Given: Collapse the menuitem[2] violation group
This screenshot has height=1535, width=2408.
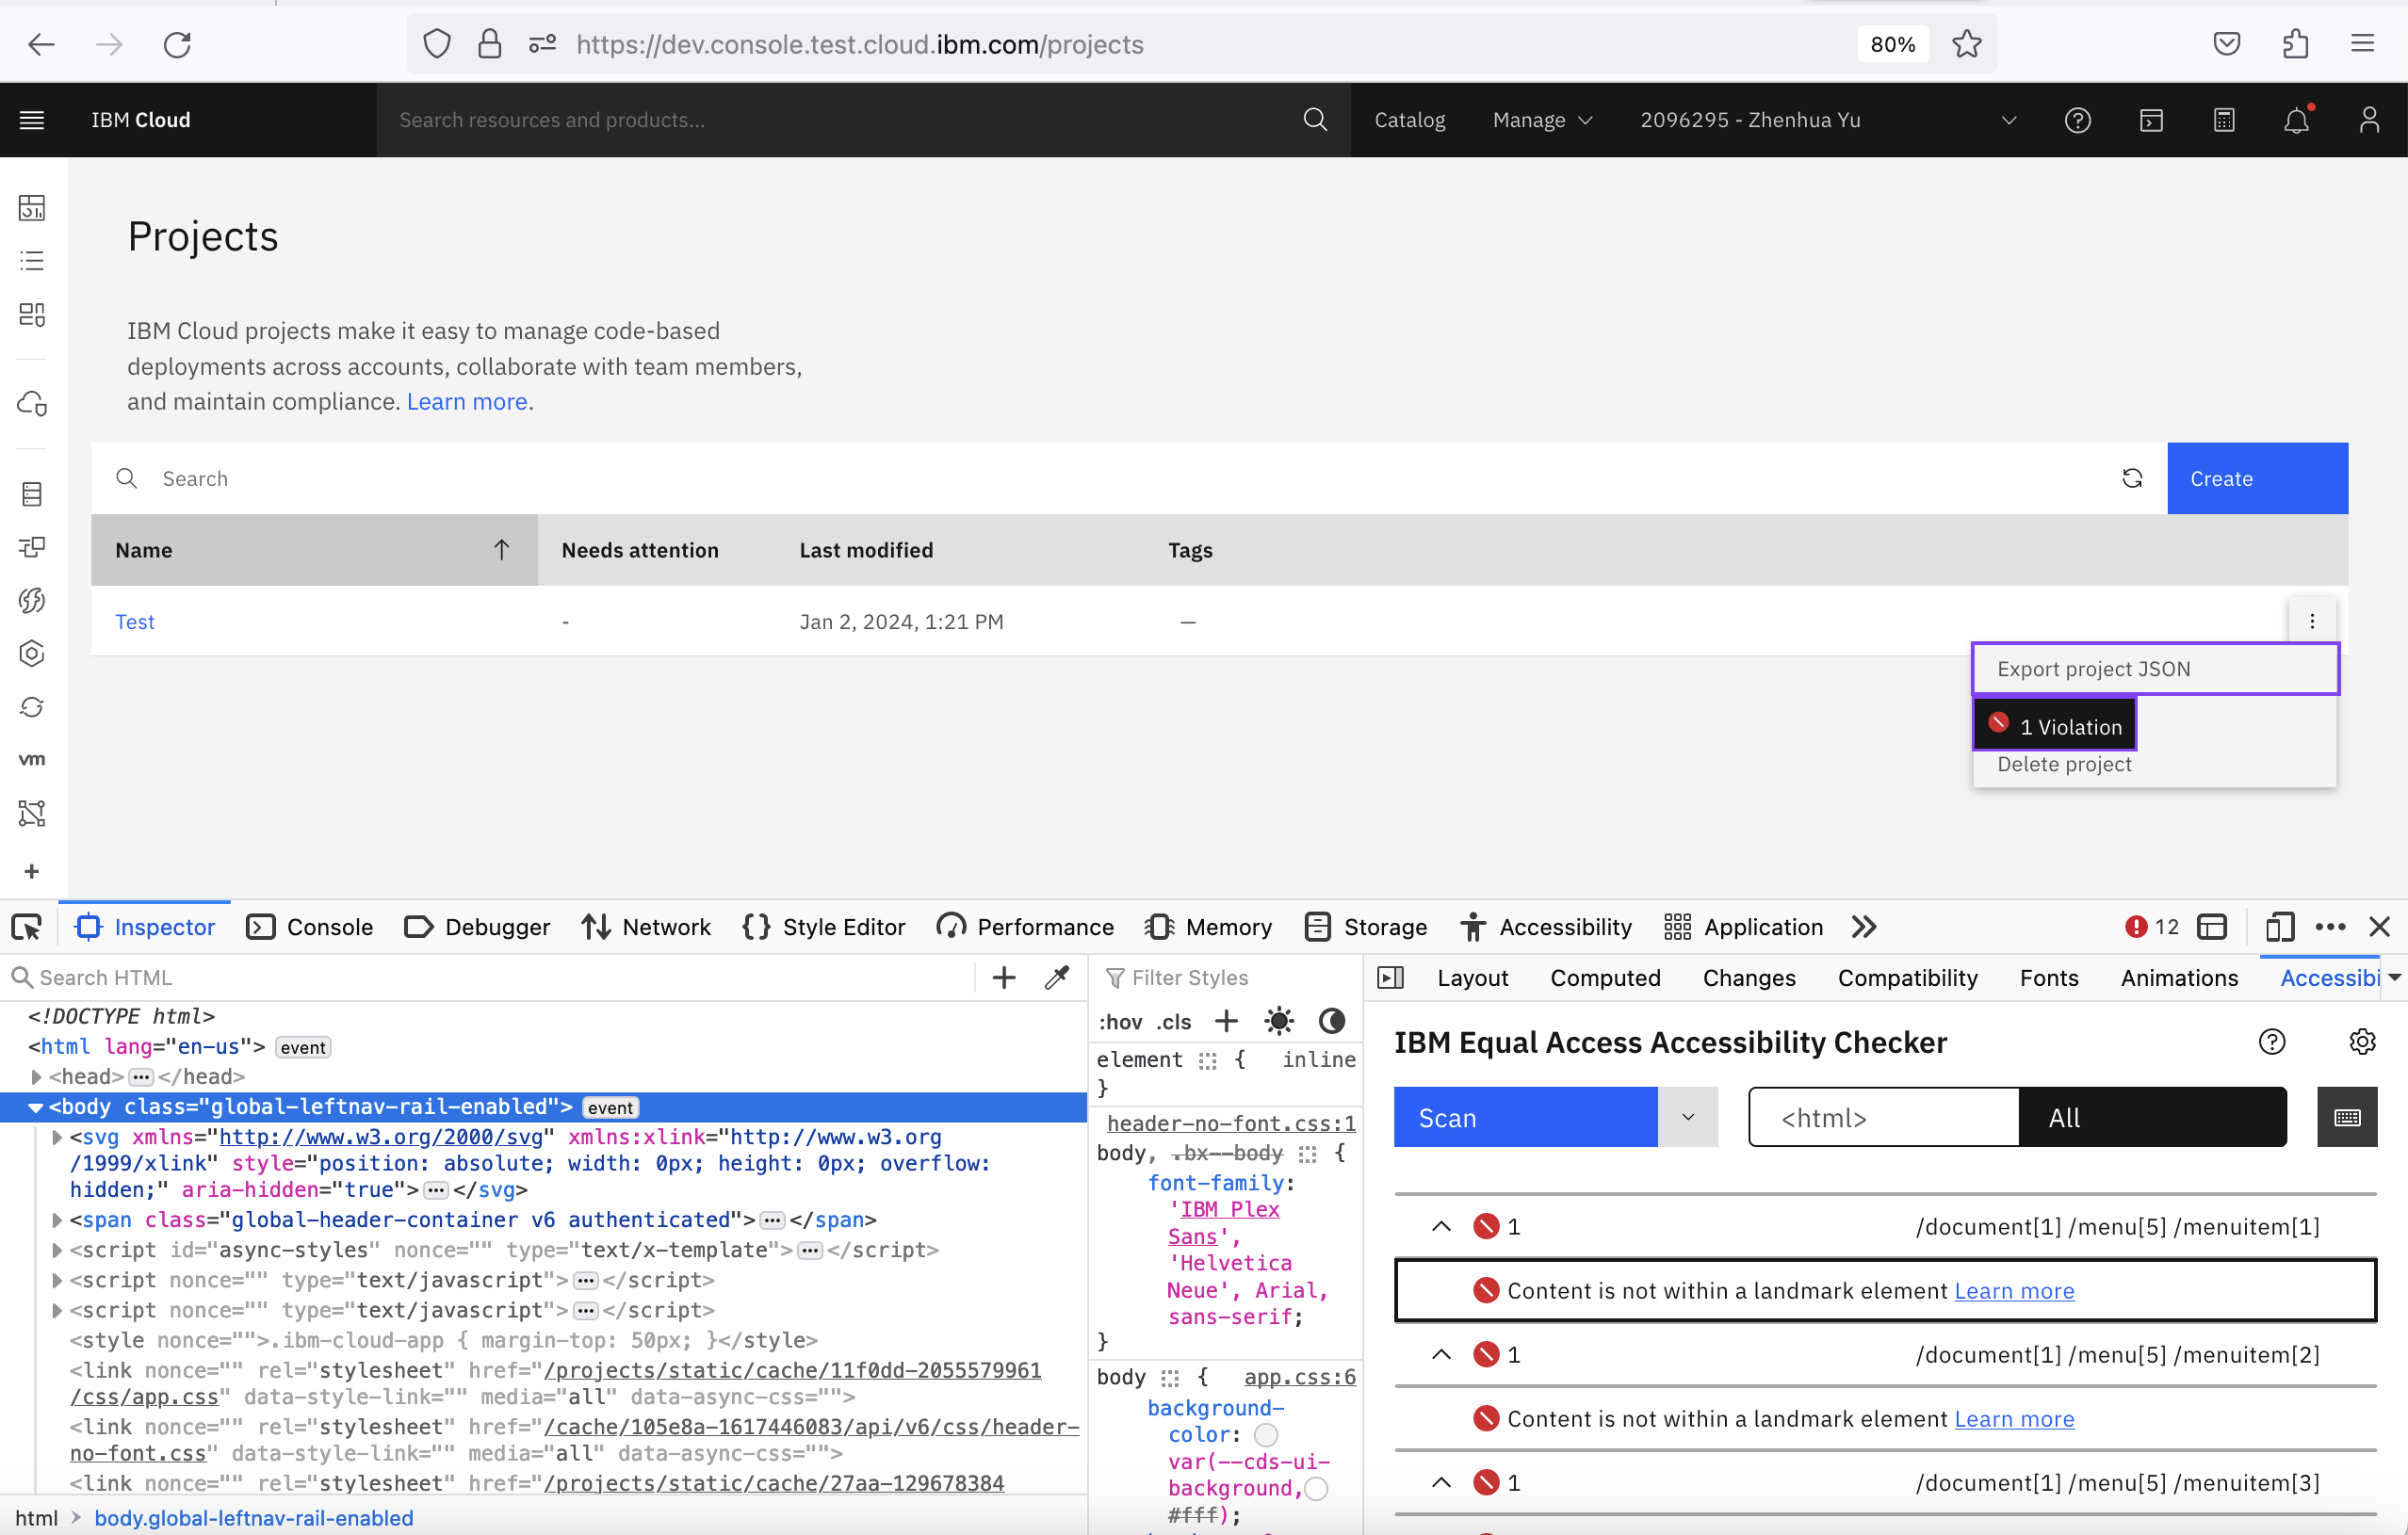Looking at the screenshot, I should click(x=1441, y=1354).
